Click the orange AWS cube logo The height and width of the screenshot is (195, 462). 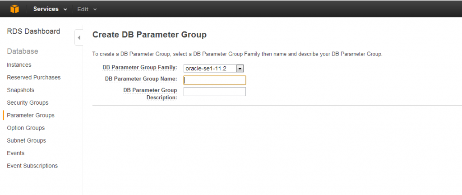pos(14,9)
